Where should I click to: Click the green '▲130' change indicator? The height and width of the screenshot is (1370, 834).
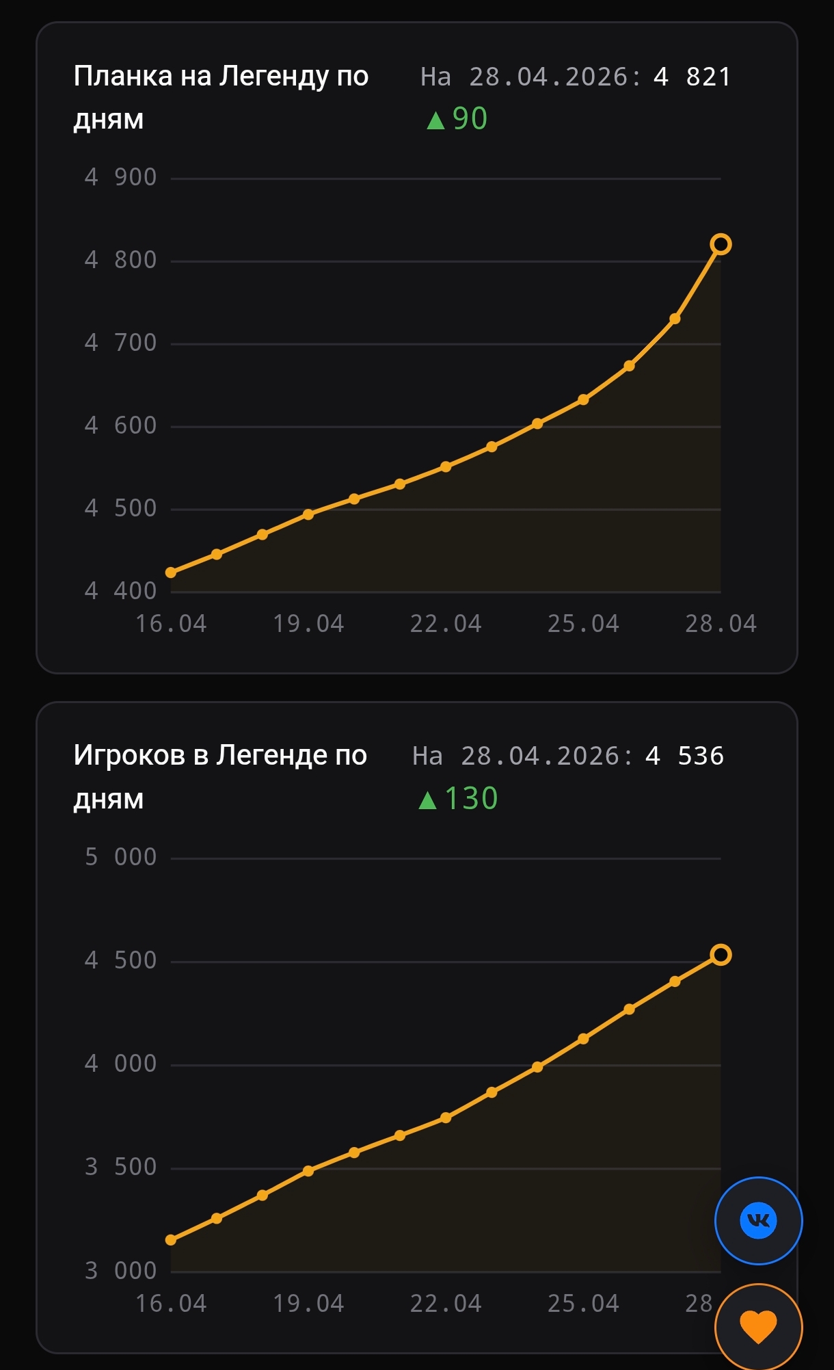[x=458, y=798]
